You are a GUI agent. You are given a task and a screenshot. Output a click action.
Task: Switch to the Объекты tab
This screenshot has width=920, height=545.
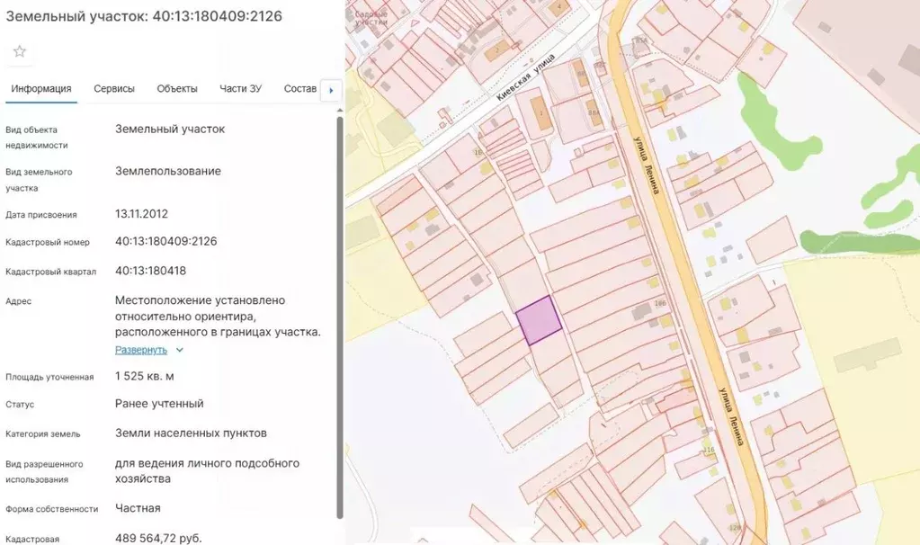[176, 88]
